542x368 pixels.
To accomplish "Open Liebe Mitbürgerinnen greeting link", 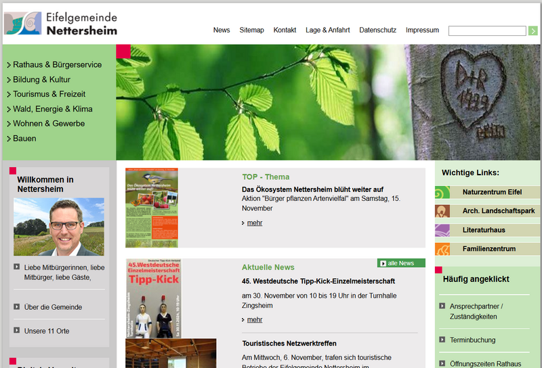I will coord(64,273).
